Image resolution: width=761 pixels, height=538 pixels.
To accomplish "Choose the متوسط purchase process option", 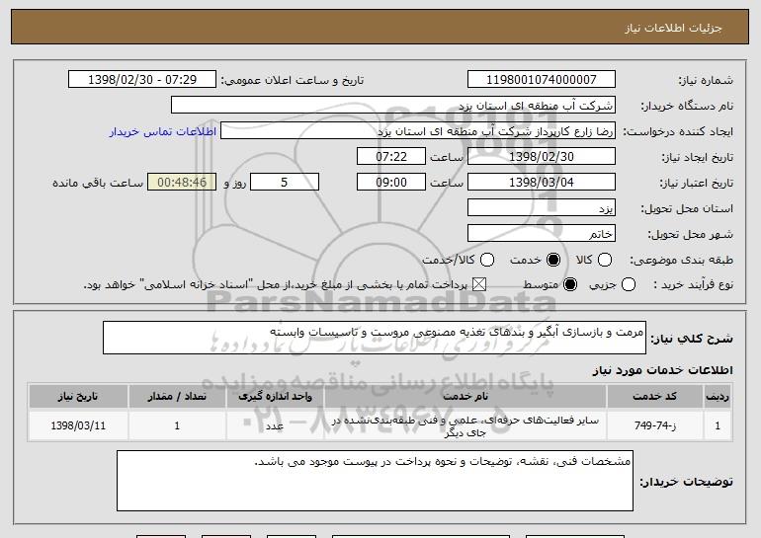I will point(570,284).
